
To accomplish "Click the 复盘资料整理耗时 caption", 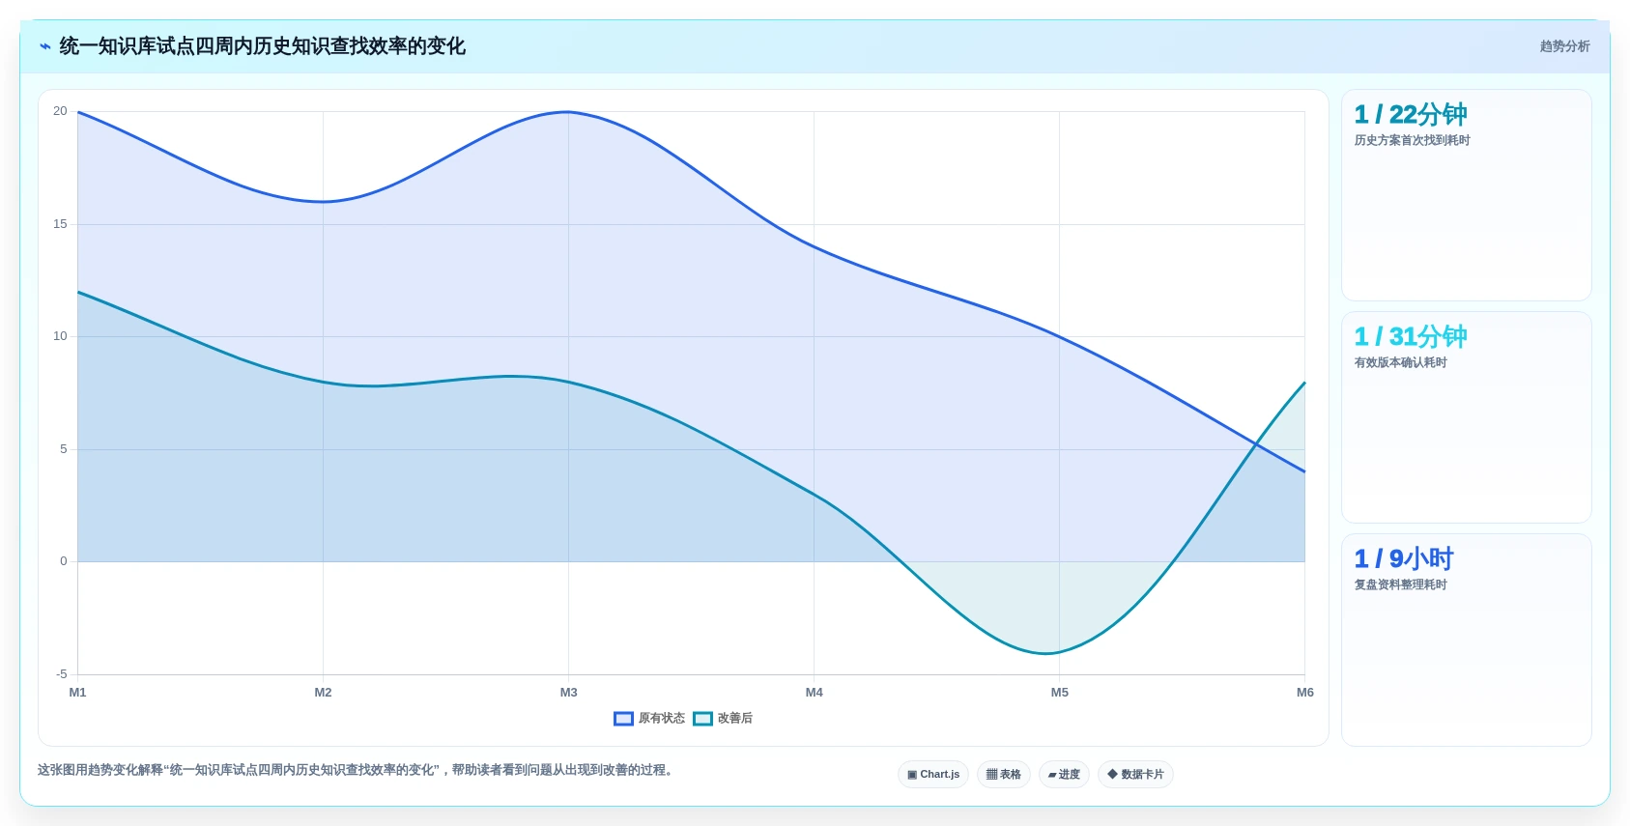I will [1400, 585].
